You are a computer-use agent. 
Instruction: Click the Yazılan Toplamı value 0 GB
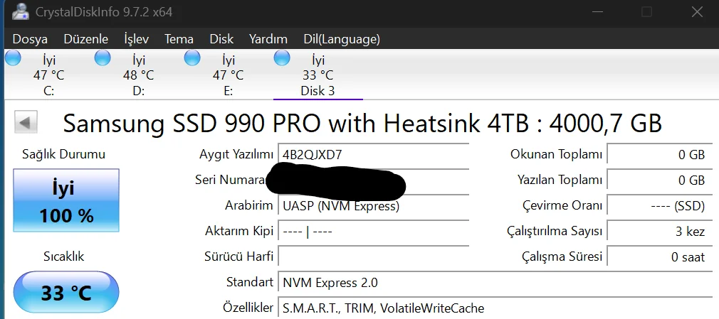tap(659, 180)
